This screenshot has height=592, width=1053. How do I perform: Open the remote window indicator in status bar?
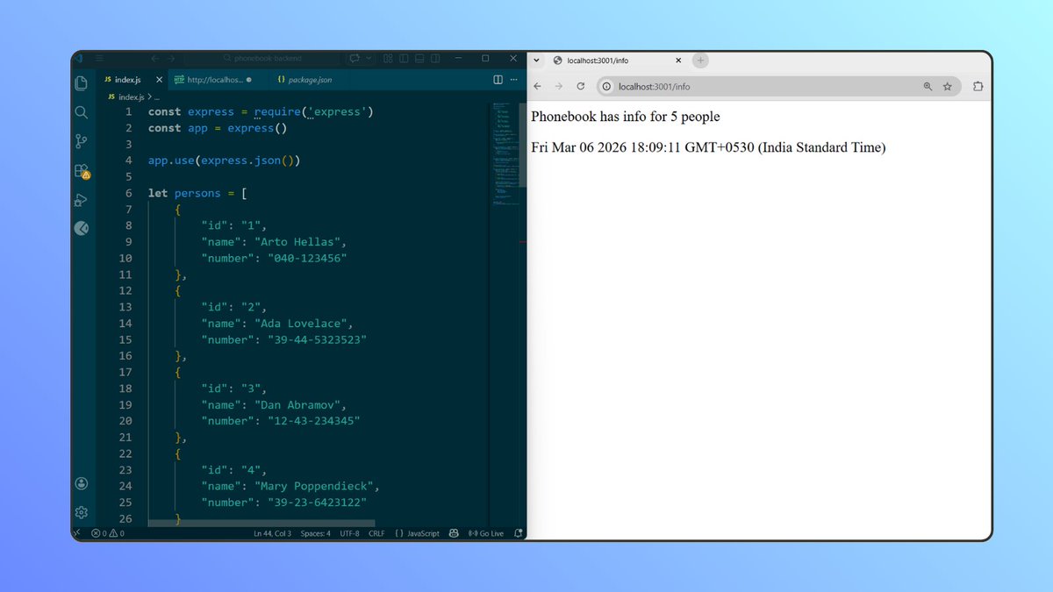(76, 533)
